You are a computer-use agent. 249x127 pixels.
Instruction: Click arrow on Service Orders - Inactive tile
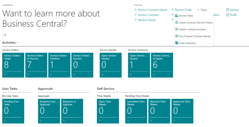pyautogui.click(x=74, y=75)
